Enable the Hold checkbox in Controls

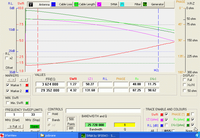tap(49, 114)
